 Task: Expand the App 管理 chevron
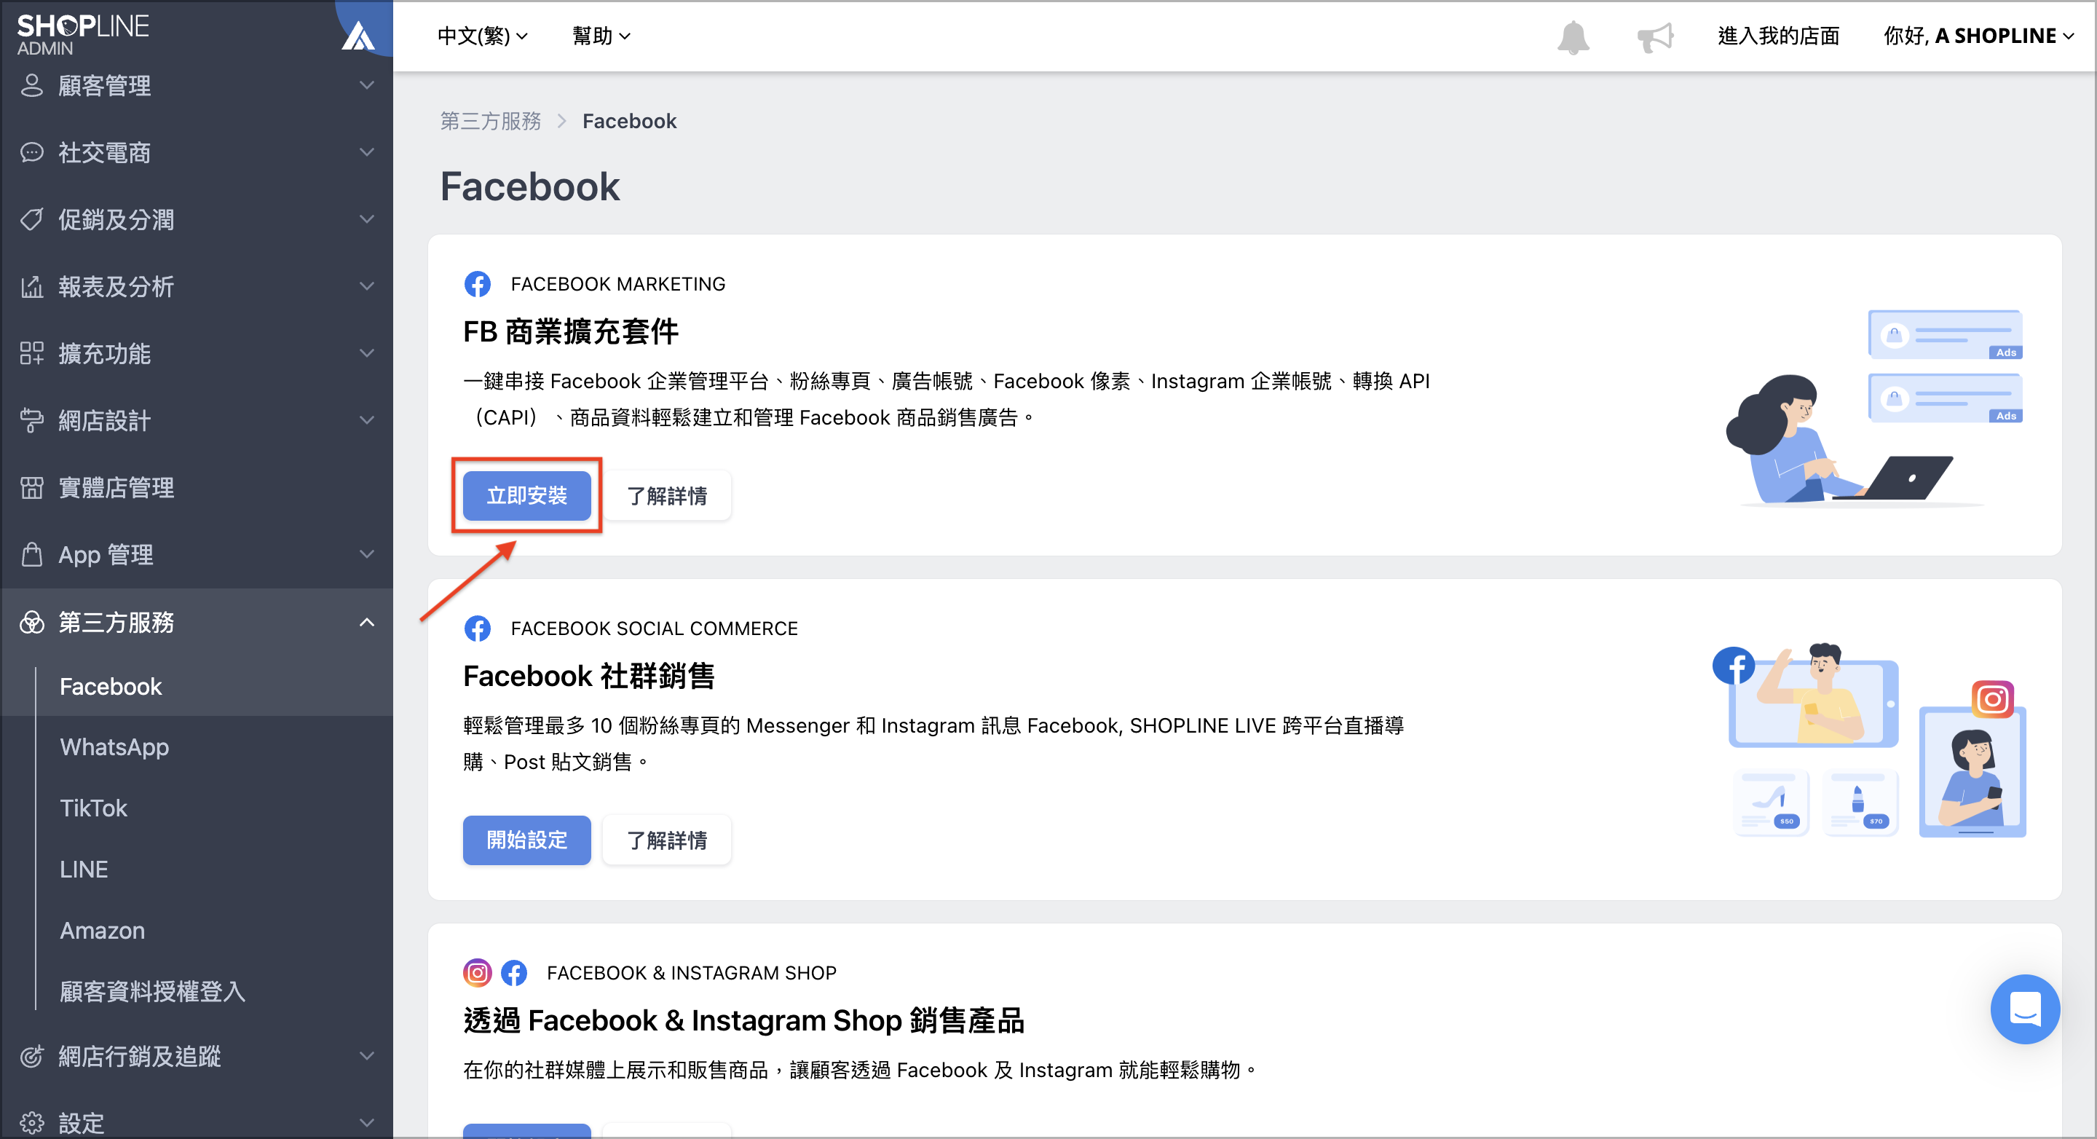tap(367, 554)
